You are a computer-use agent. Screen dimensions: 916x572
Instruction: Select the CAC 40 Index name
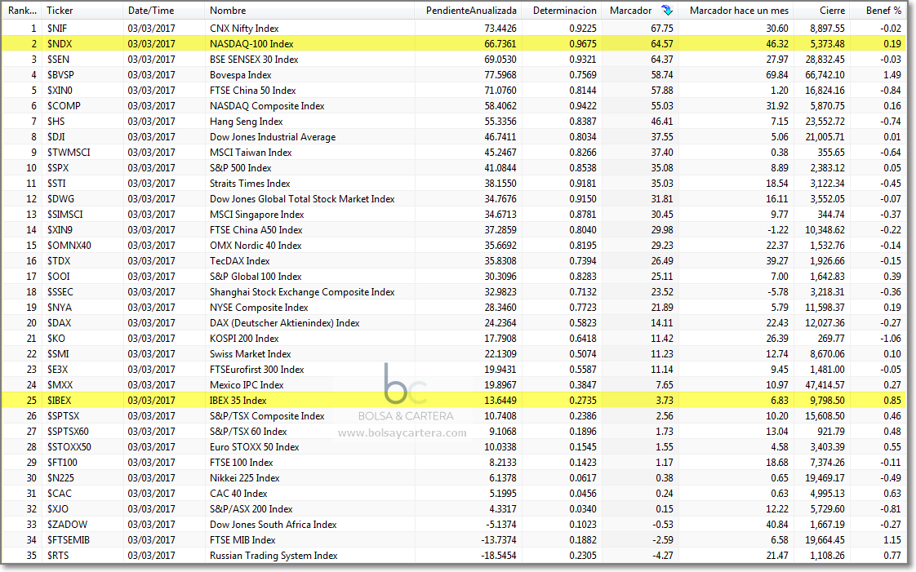click(238, 493)
